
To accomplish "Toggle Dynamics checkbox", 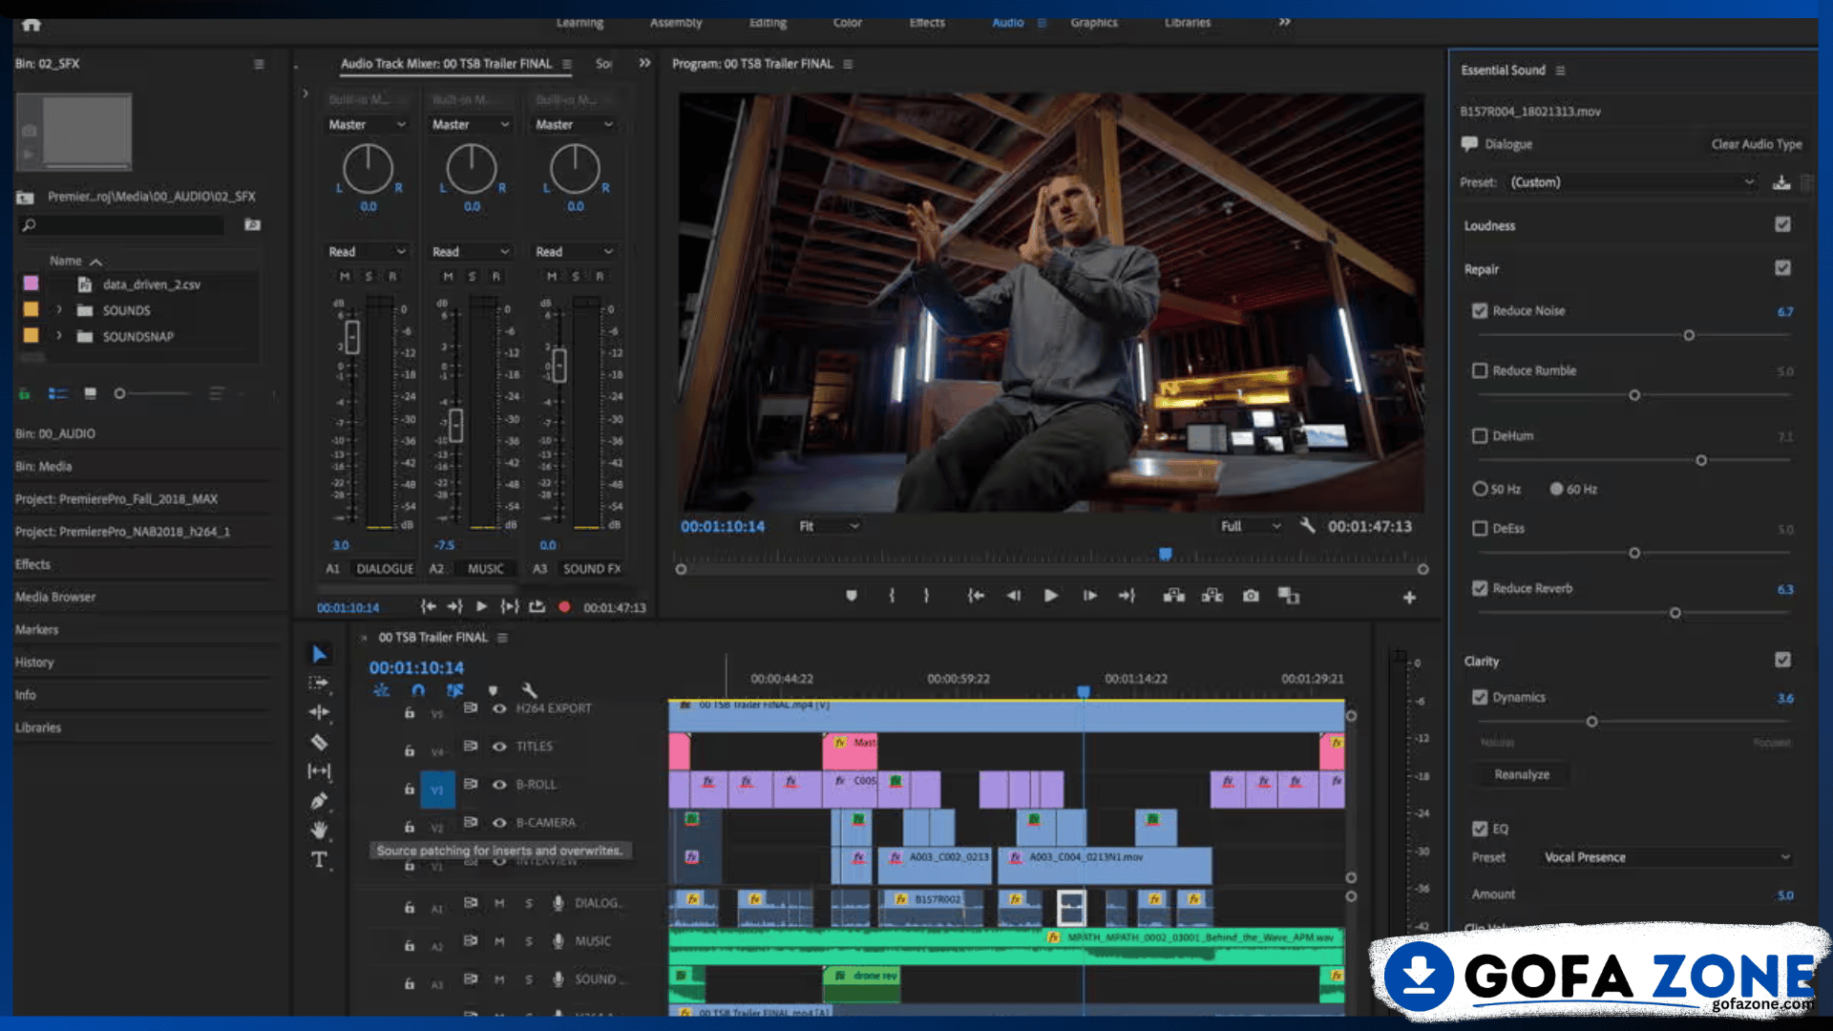I will 1480,697.
